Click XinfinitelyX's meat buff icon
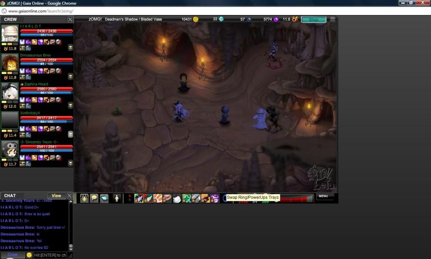 52,129
